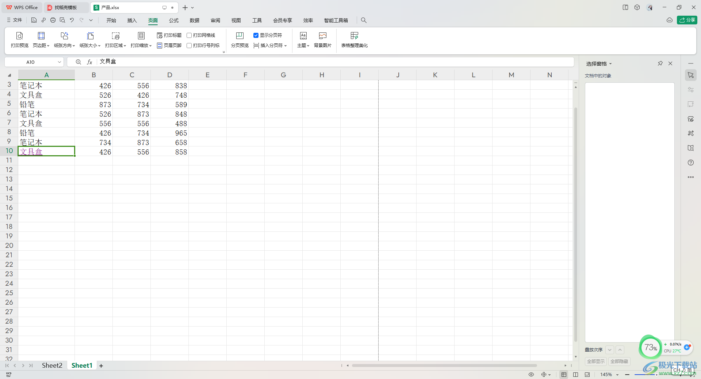Switch to normal view icon in status bar
701x379 pixels.
(x=564, y=375)
